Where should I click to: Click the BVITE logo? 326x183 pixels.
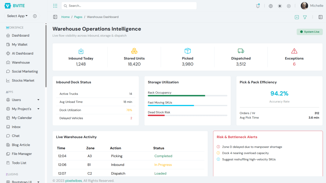[14, 5]
